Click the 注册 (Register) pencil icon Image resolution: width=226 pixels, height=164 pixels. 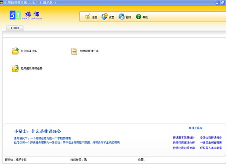(x=87, y=17)
